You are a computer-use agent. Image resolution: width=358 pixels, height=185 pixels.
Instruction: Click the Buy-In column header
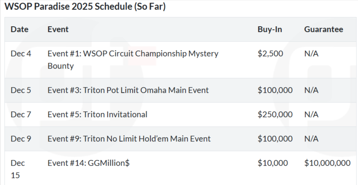270,29
